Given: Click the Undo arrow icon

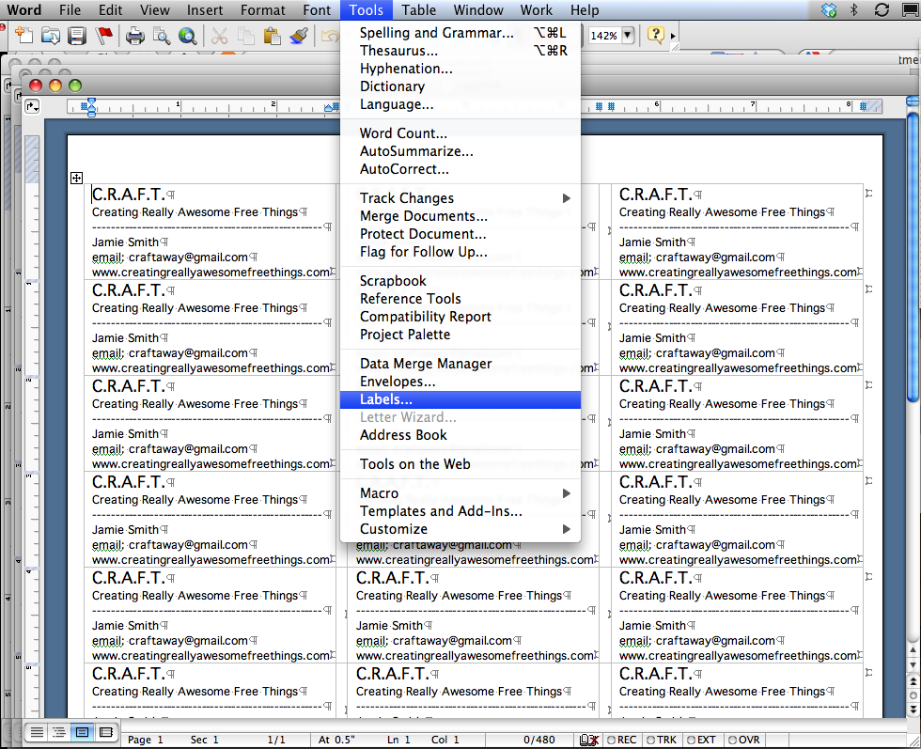Looking at the screenshot, I should coord(330,36).
